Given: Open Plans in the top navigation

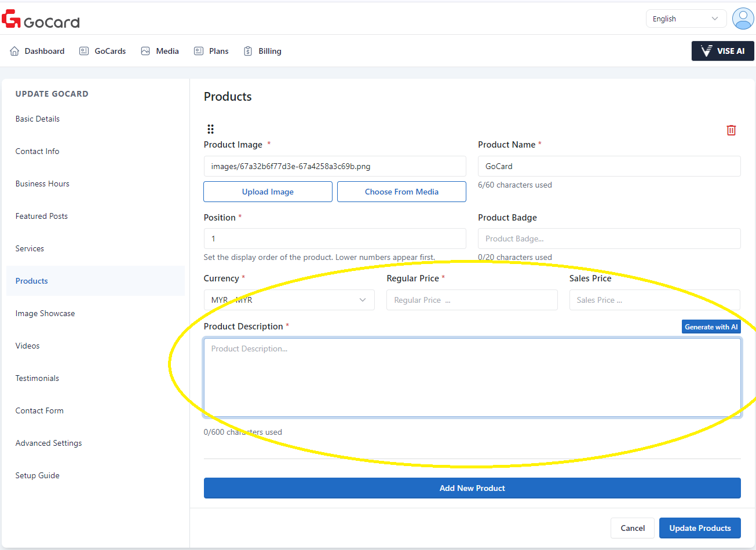Looking at the screenshot, I should pos(218,51).
